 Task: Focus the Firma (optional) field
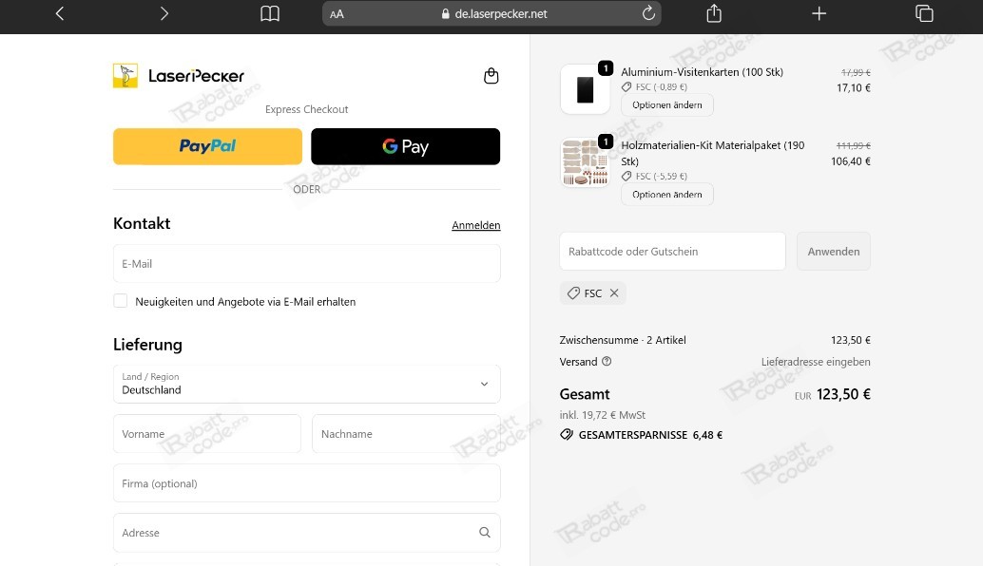306,483
